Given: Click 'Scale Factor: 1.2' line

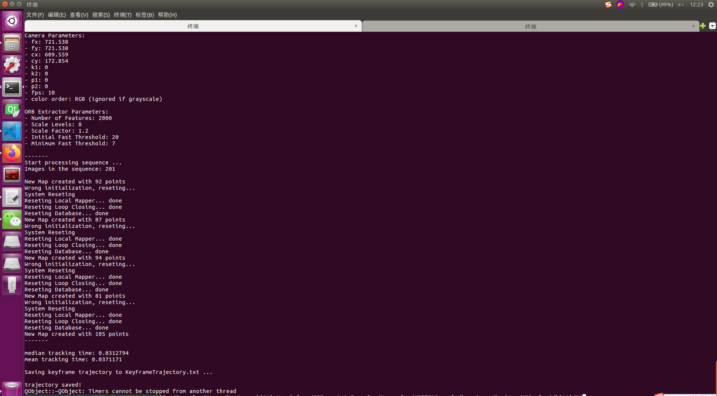Looking at the screenshot, I should [57, 131].
